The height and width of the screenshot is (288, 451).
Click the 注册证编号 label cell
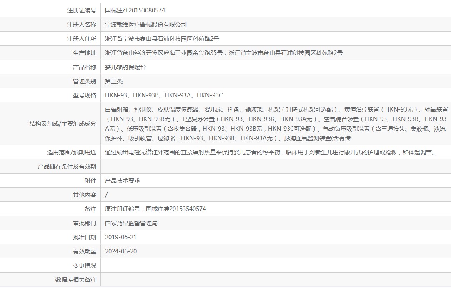81,10
